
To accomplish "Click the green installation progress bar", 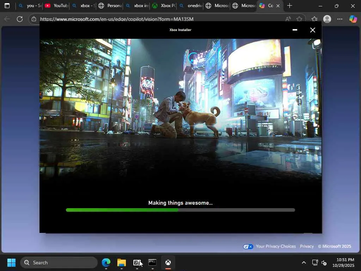I will [x=180, y=210].
